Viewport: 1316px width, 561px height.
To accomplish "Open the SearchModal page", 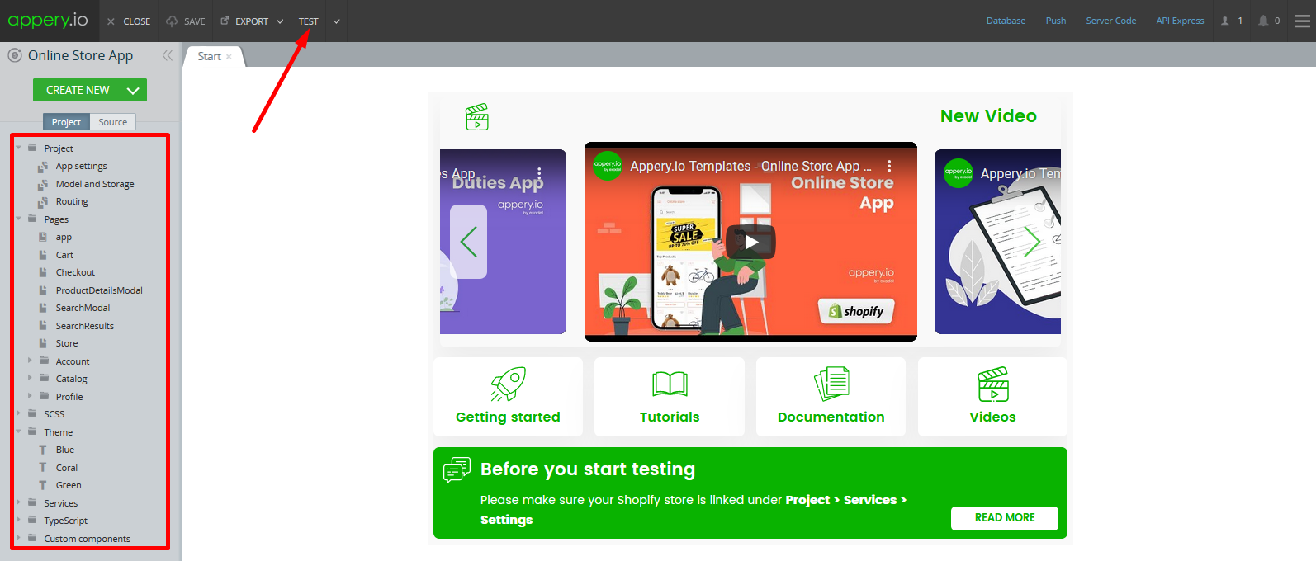I will 83,309.
